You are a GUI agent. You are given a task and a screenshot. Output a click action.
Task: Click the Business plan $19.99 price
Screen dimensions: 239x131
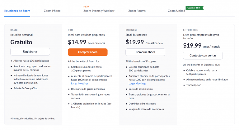pyautogui.click(x=135, y=42)
